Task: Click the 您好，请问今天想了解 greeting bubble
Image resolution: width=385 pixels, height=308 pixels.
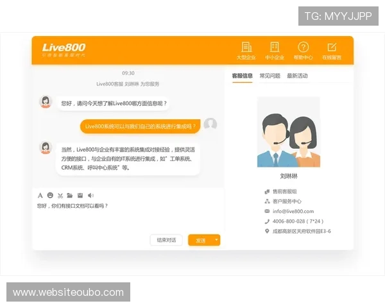Action: [114, 103]
